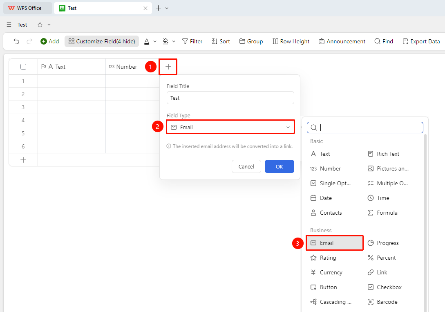Expand the fill color dropdown arrow
Viewport: 445px width, 312px height.
pyautogui.click(x=174, y=41)
